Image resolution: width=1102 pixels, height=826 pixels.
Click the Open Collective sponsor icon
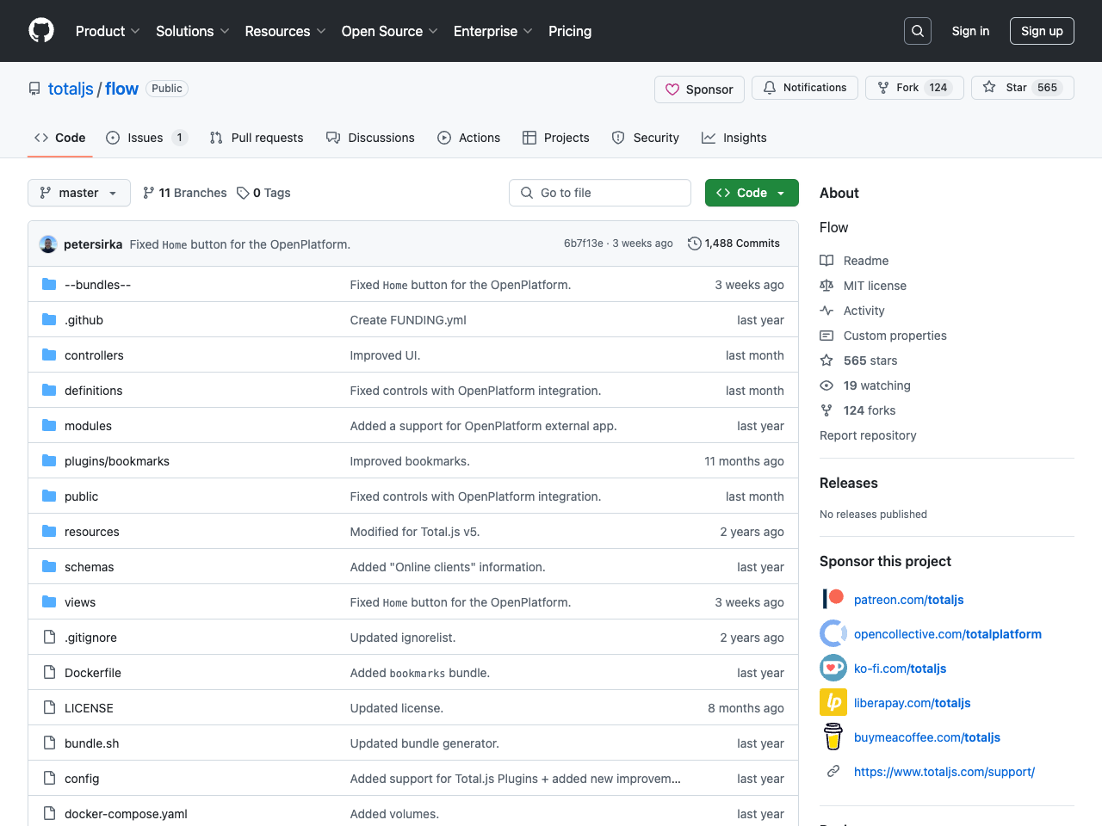(x=833, y=633)
